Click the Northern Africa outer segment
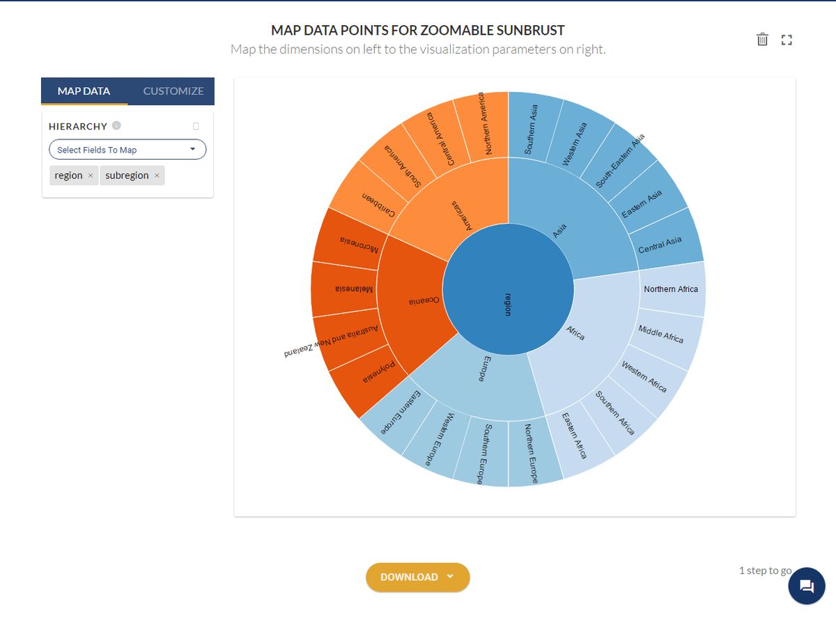The image size is (836, 625). [x=671, y=289]
